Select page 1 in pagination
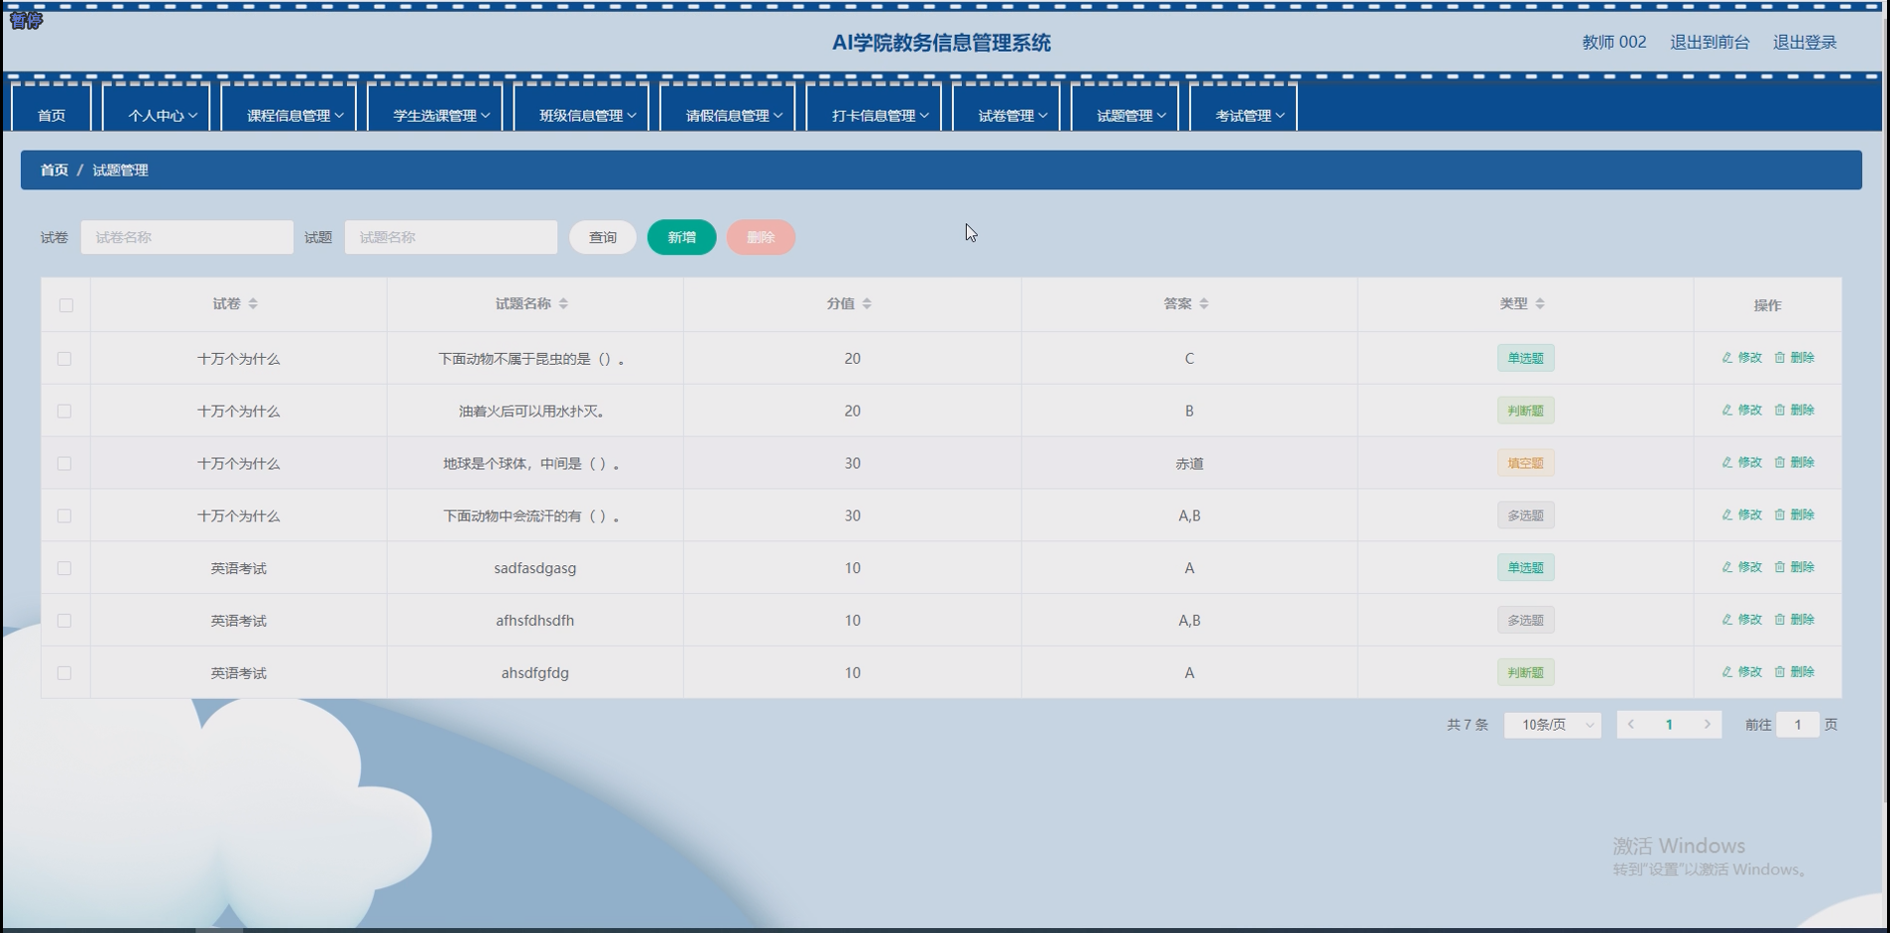Screen dimensions: 1890x933 (x=1669, y=725)
